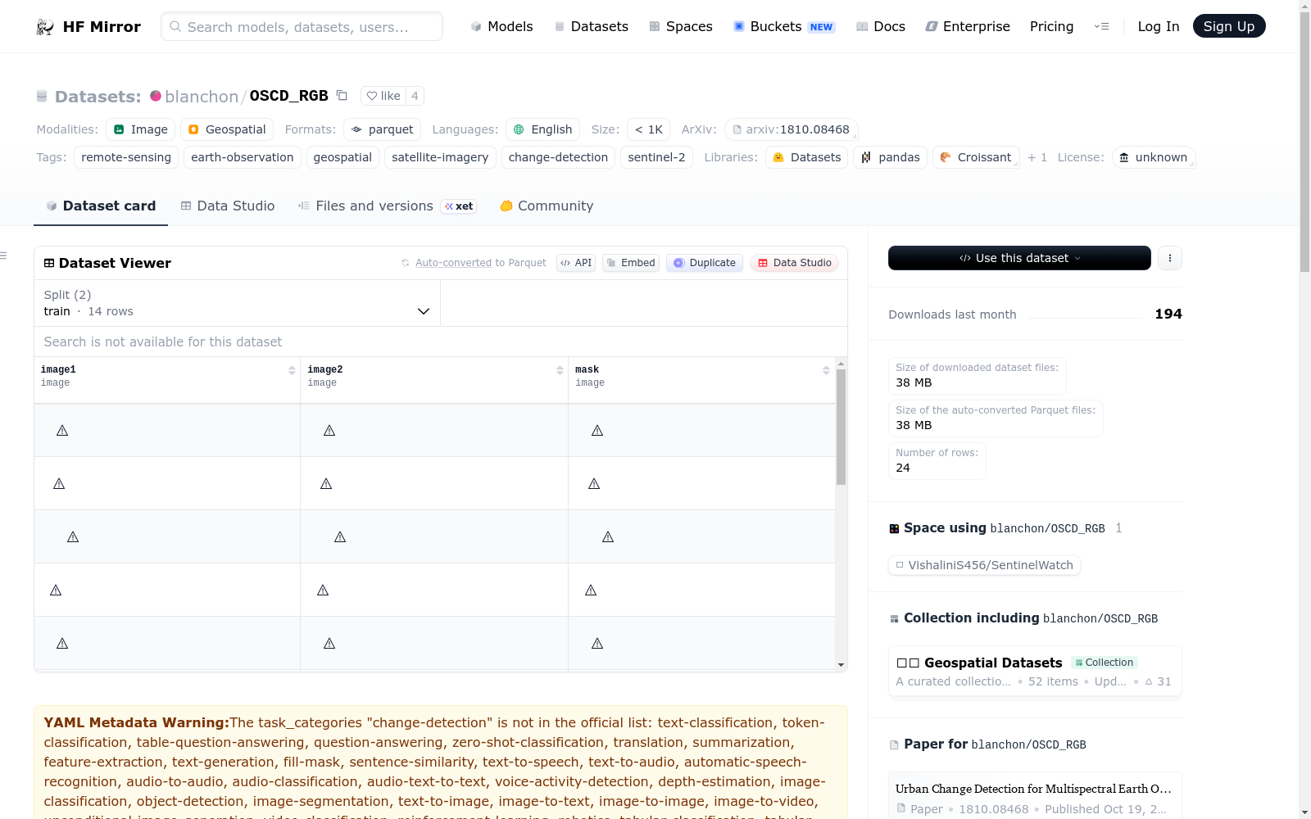Click the left sidebar table-of-contents icon
The height and width of the screenshot is (819, 1311).
point(4,256)
